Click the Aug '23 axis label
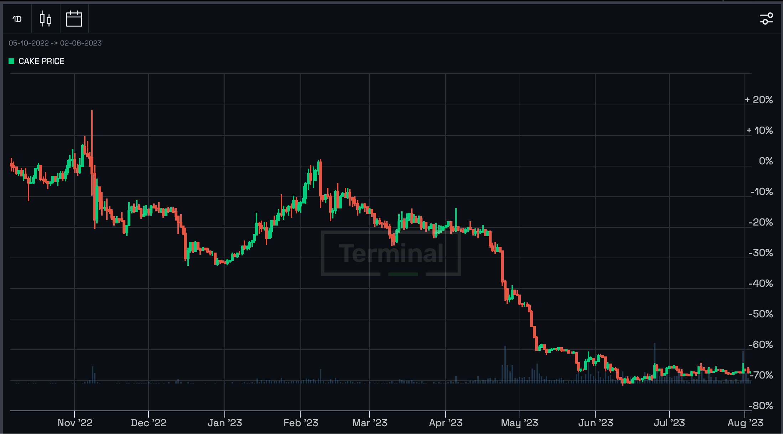 pos(745,423)
